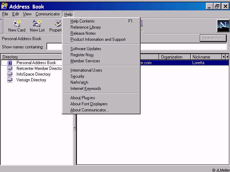Click the right column scroll arrow

click(227, 57)
